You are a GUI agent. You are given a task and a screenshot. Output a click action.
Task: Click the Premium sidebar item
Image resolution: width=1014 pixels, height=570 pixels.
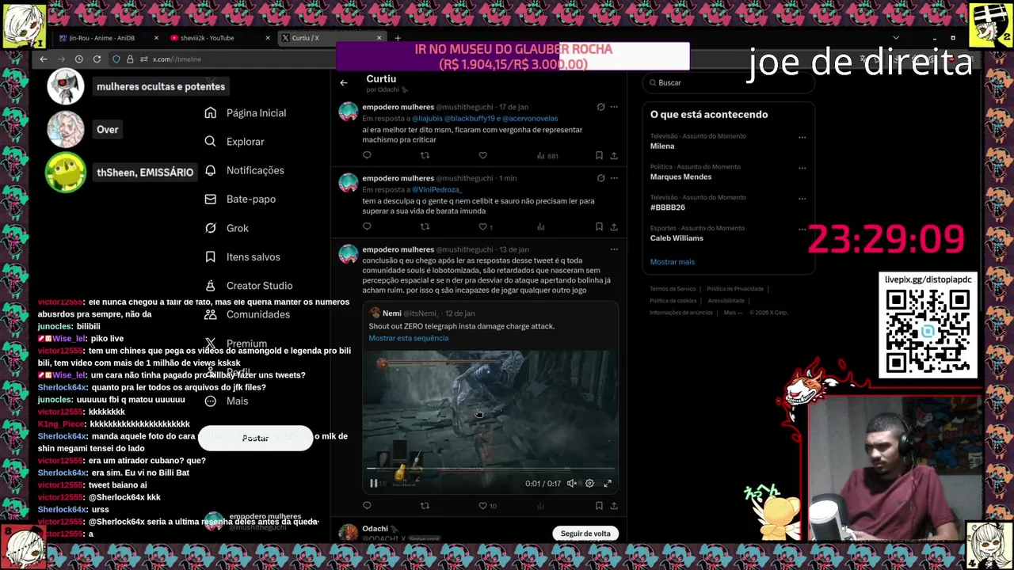236,344
